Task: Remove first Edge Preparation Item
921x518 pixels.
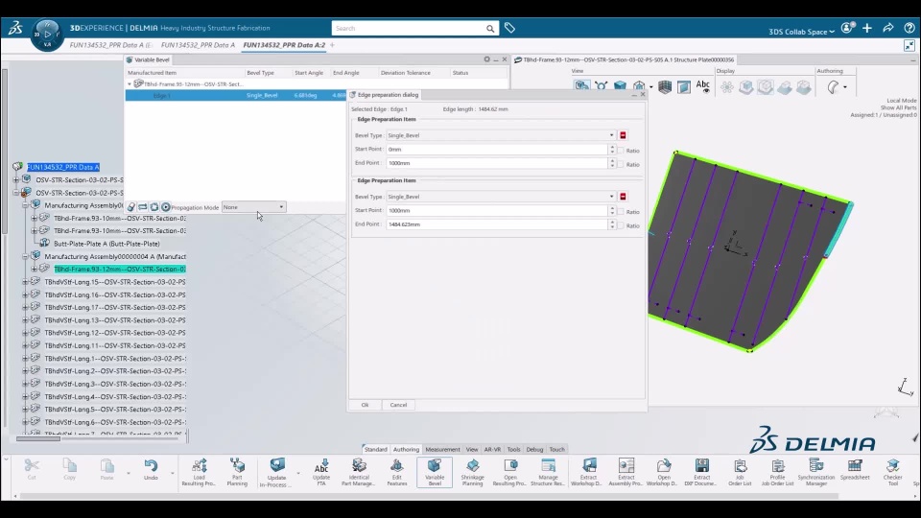Action: (623, 135)
